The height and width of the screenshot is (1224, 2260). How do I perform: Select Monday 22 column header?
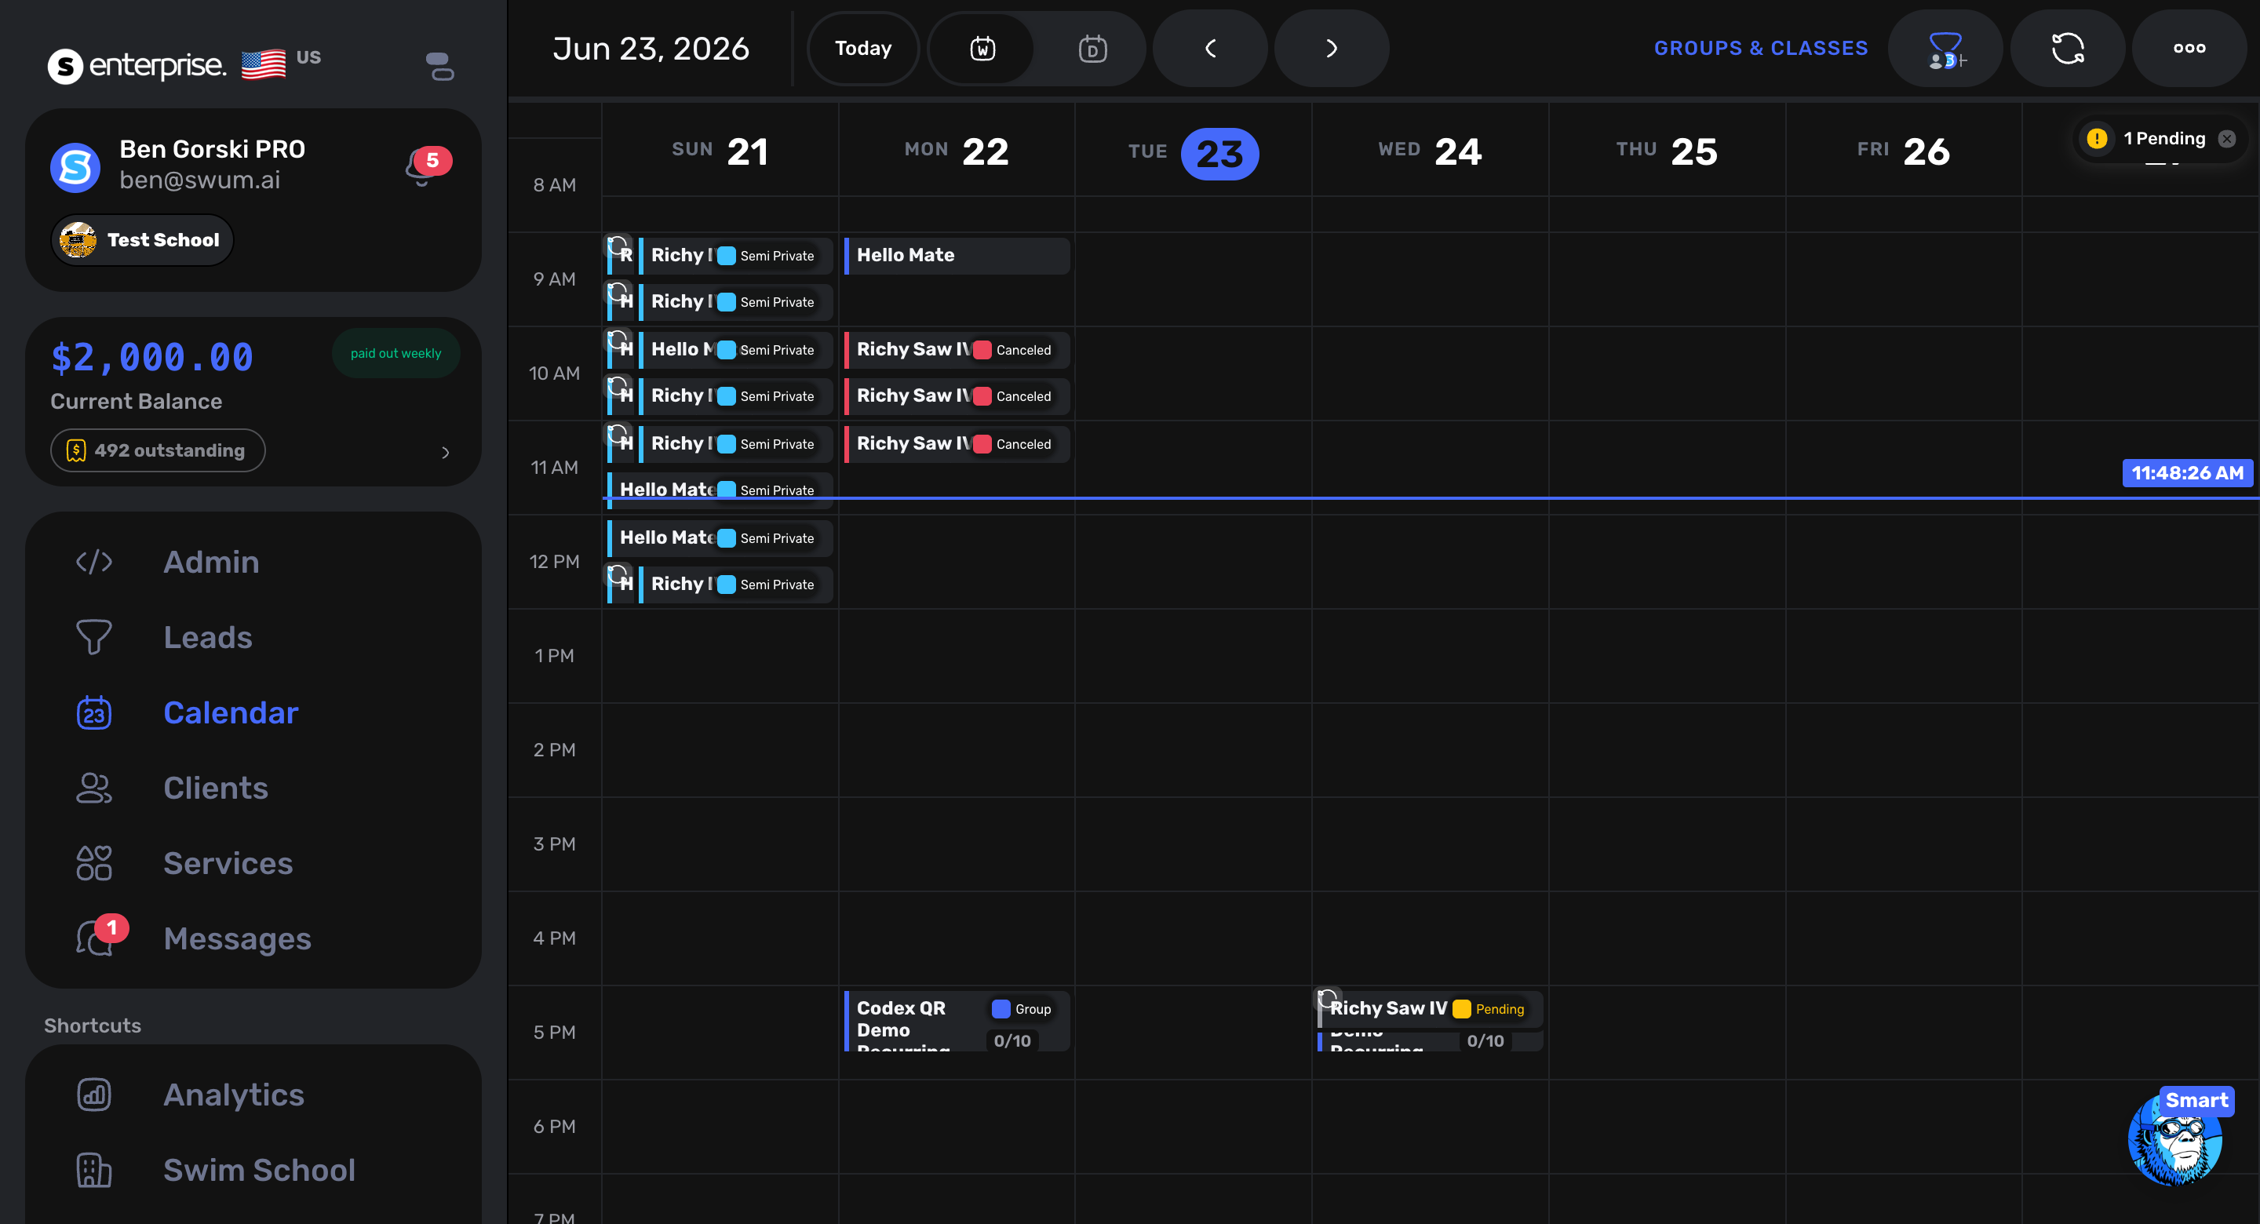pos(957,151)
